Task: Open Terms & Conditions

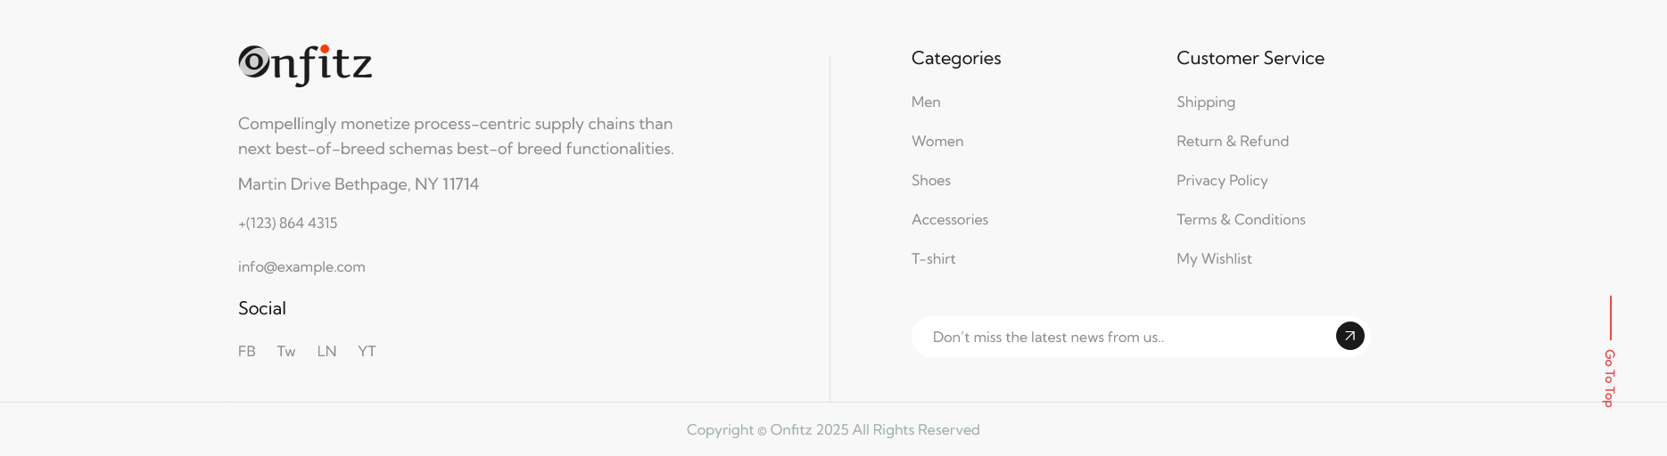Action: tap(1241, 219)
